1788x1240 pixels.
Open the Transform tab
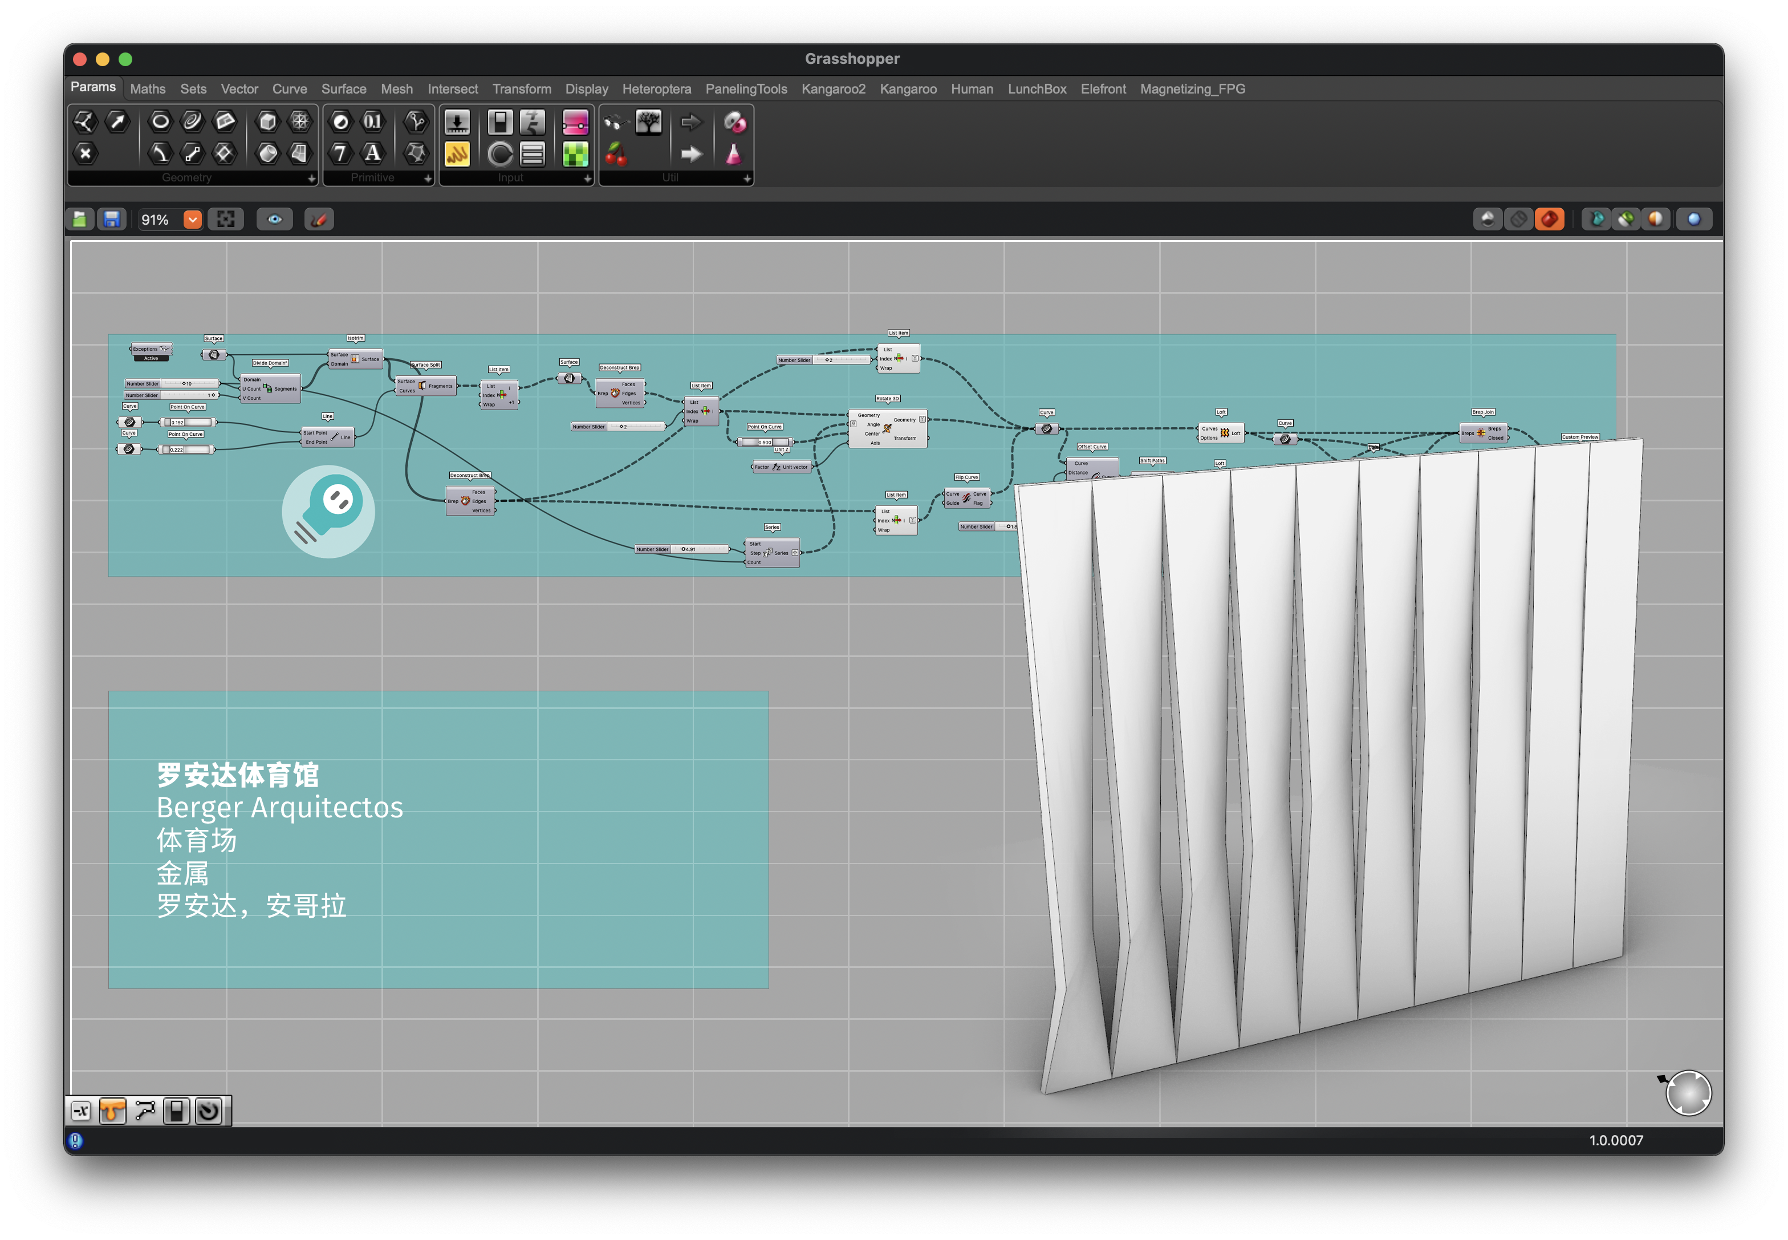(521, 90)
